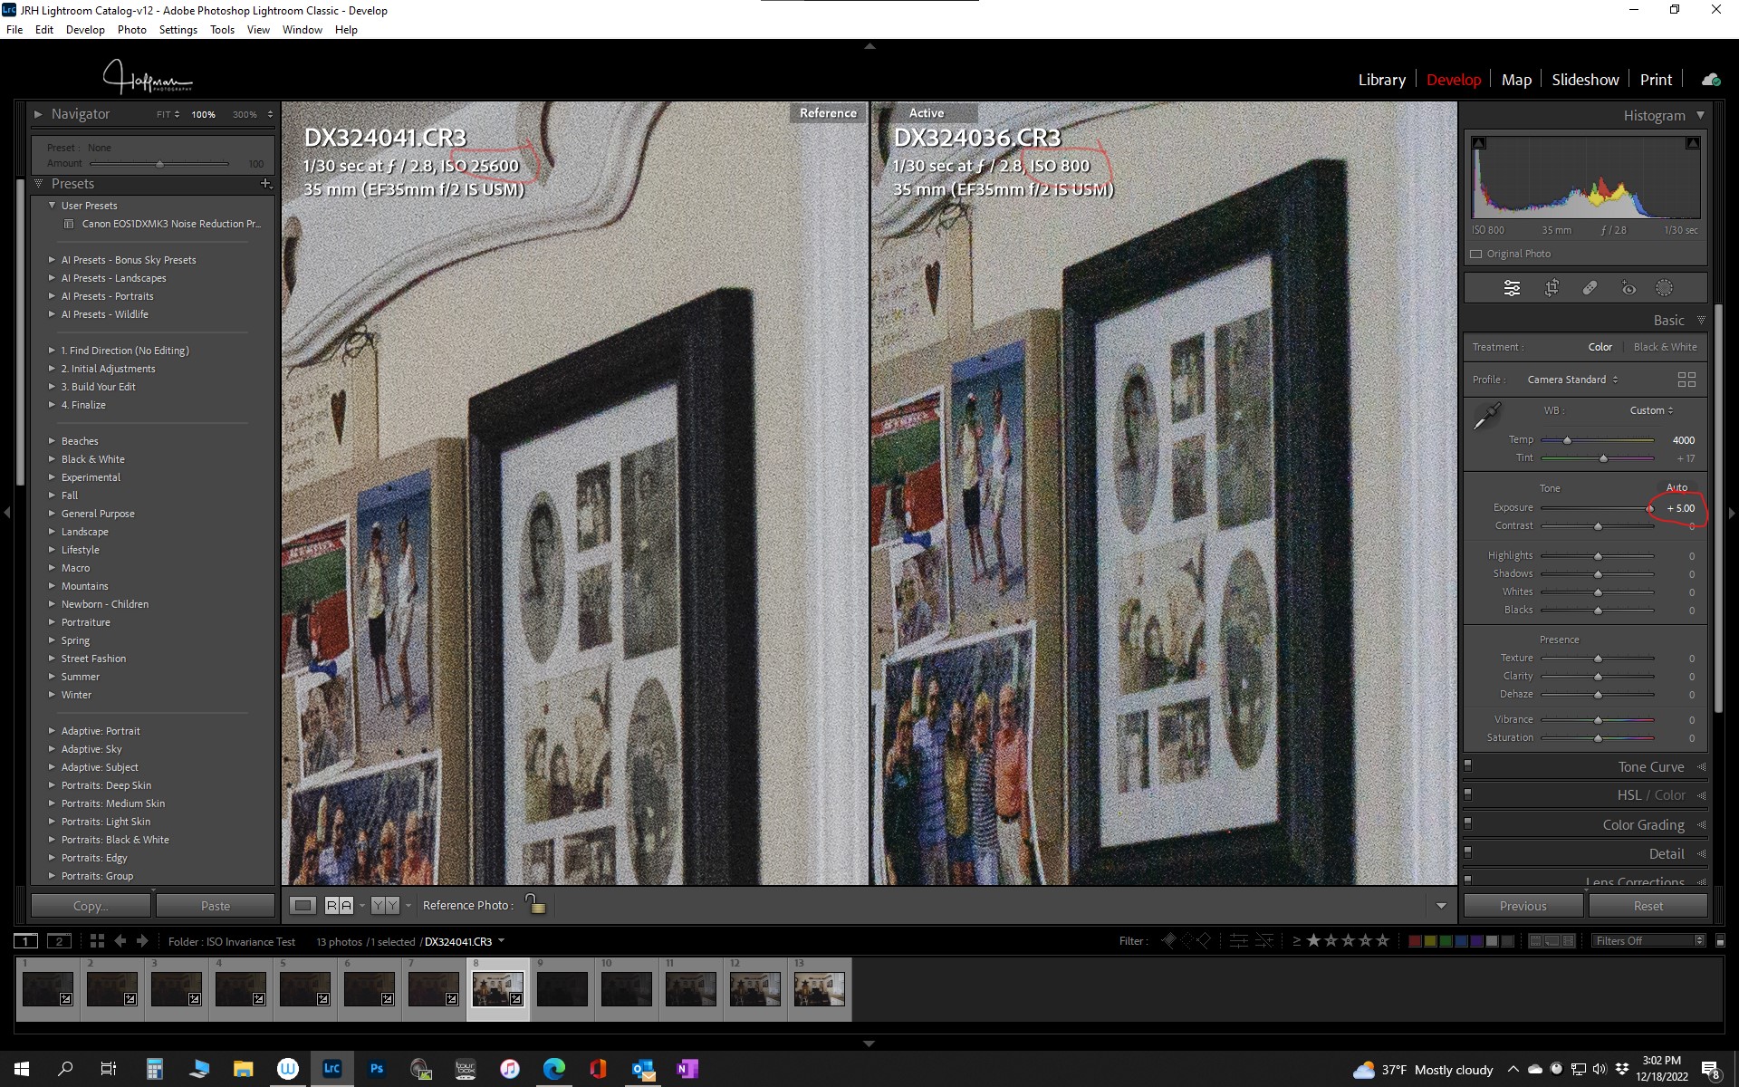Open the Masking tool
The image size is (1739, 1087).
[x=1664, y=288]
